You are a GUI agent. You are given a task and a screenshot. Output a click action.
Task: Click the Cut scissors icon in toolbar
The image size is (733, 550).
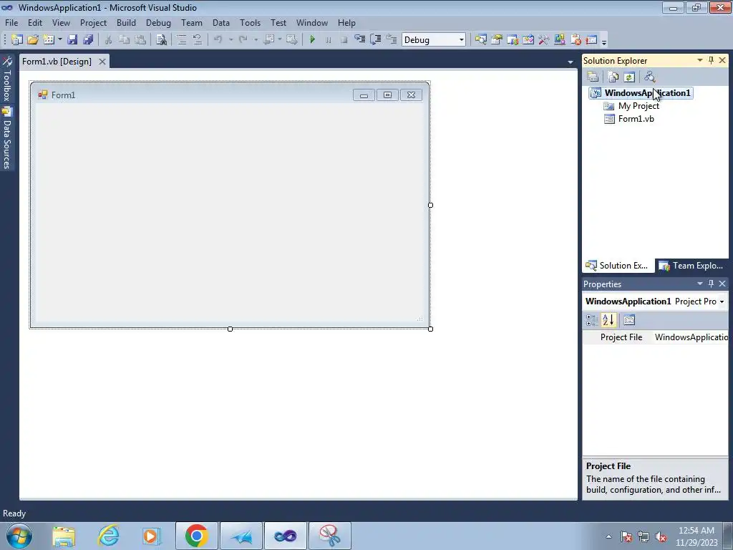click(x=109, y=40)
